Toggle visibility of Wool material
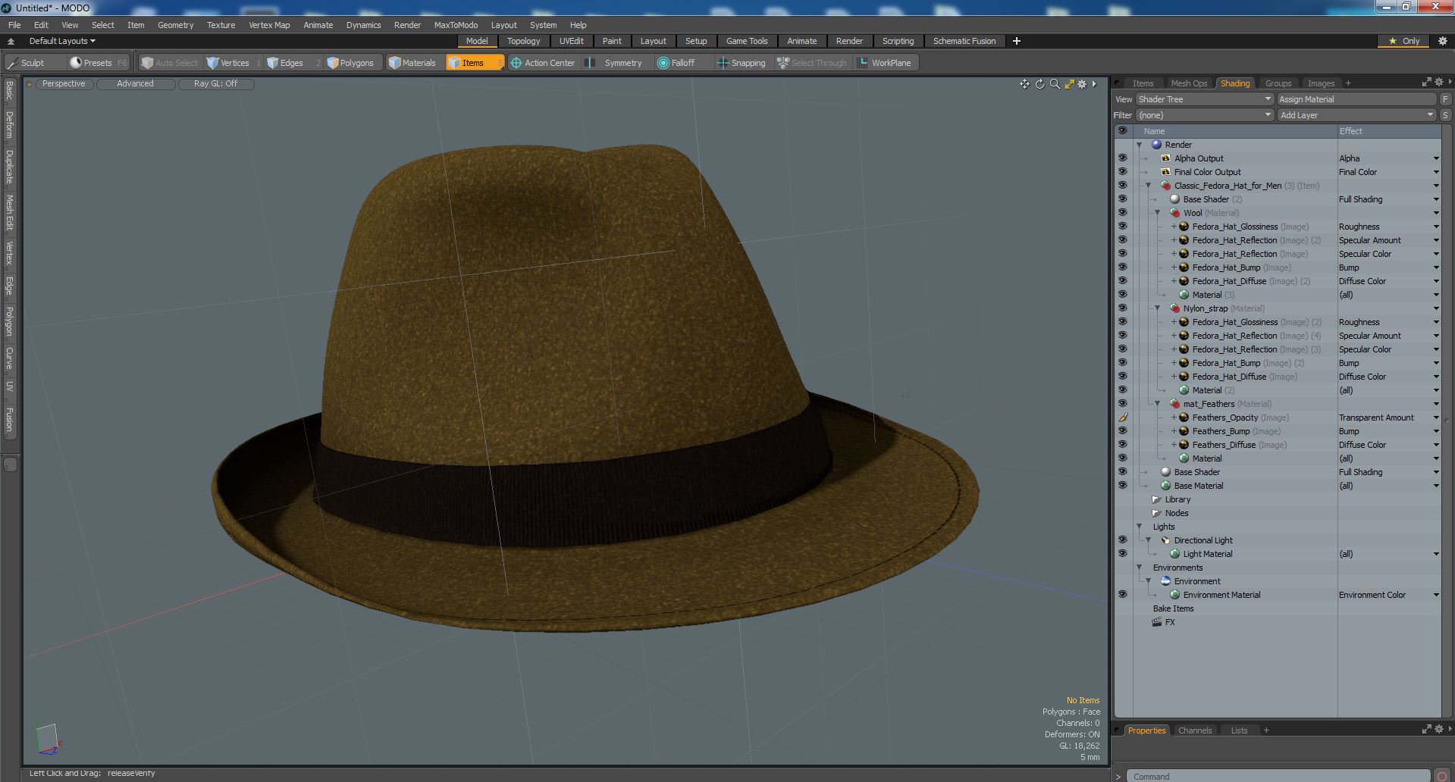 coord(1122,213)
